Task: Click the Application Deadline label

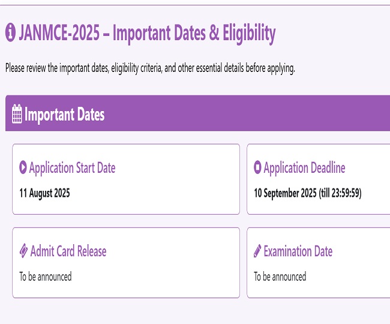Action: (x=304, y=168)
